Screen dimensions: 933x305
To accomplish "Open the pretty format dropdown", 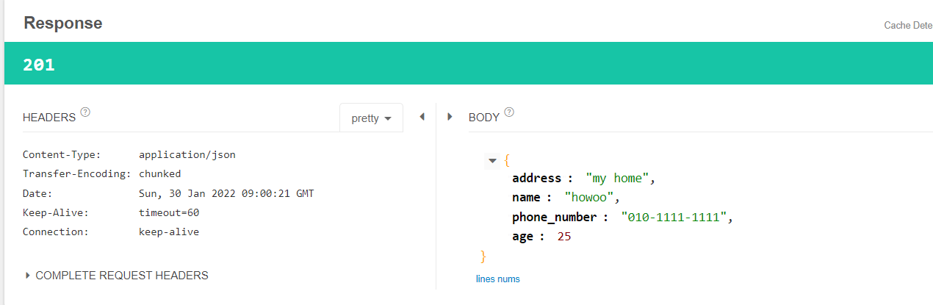I will pos(371,118).
